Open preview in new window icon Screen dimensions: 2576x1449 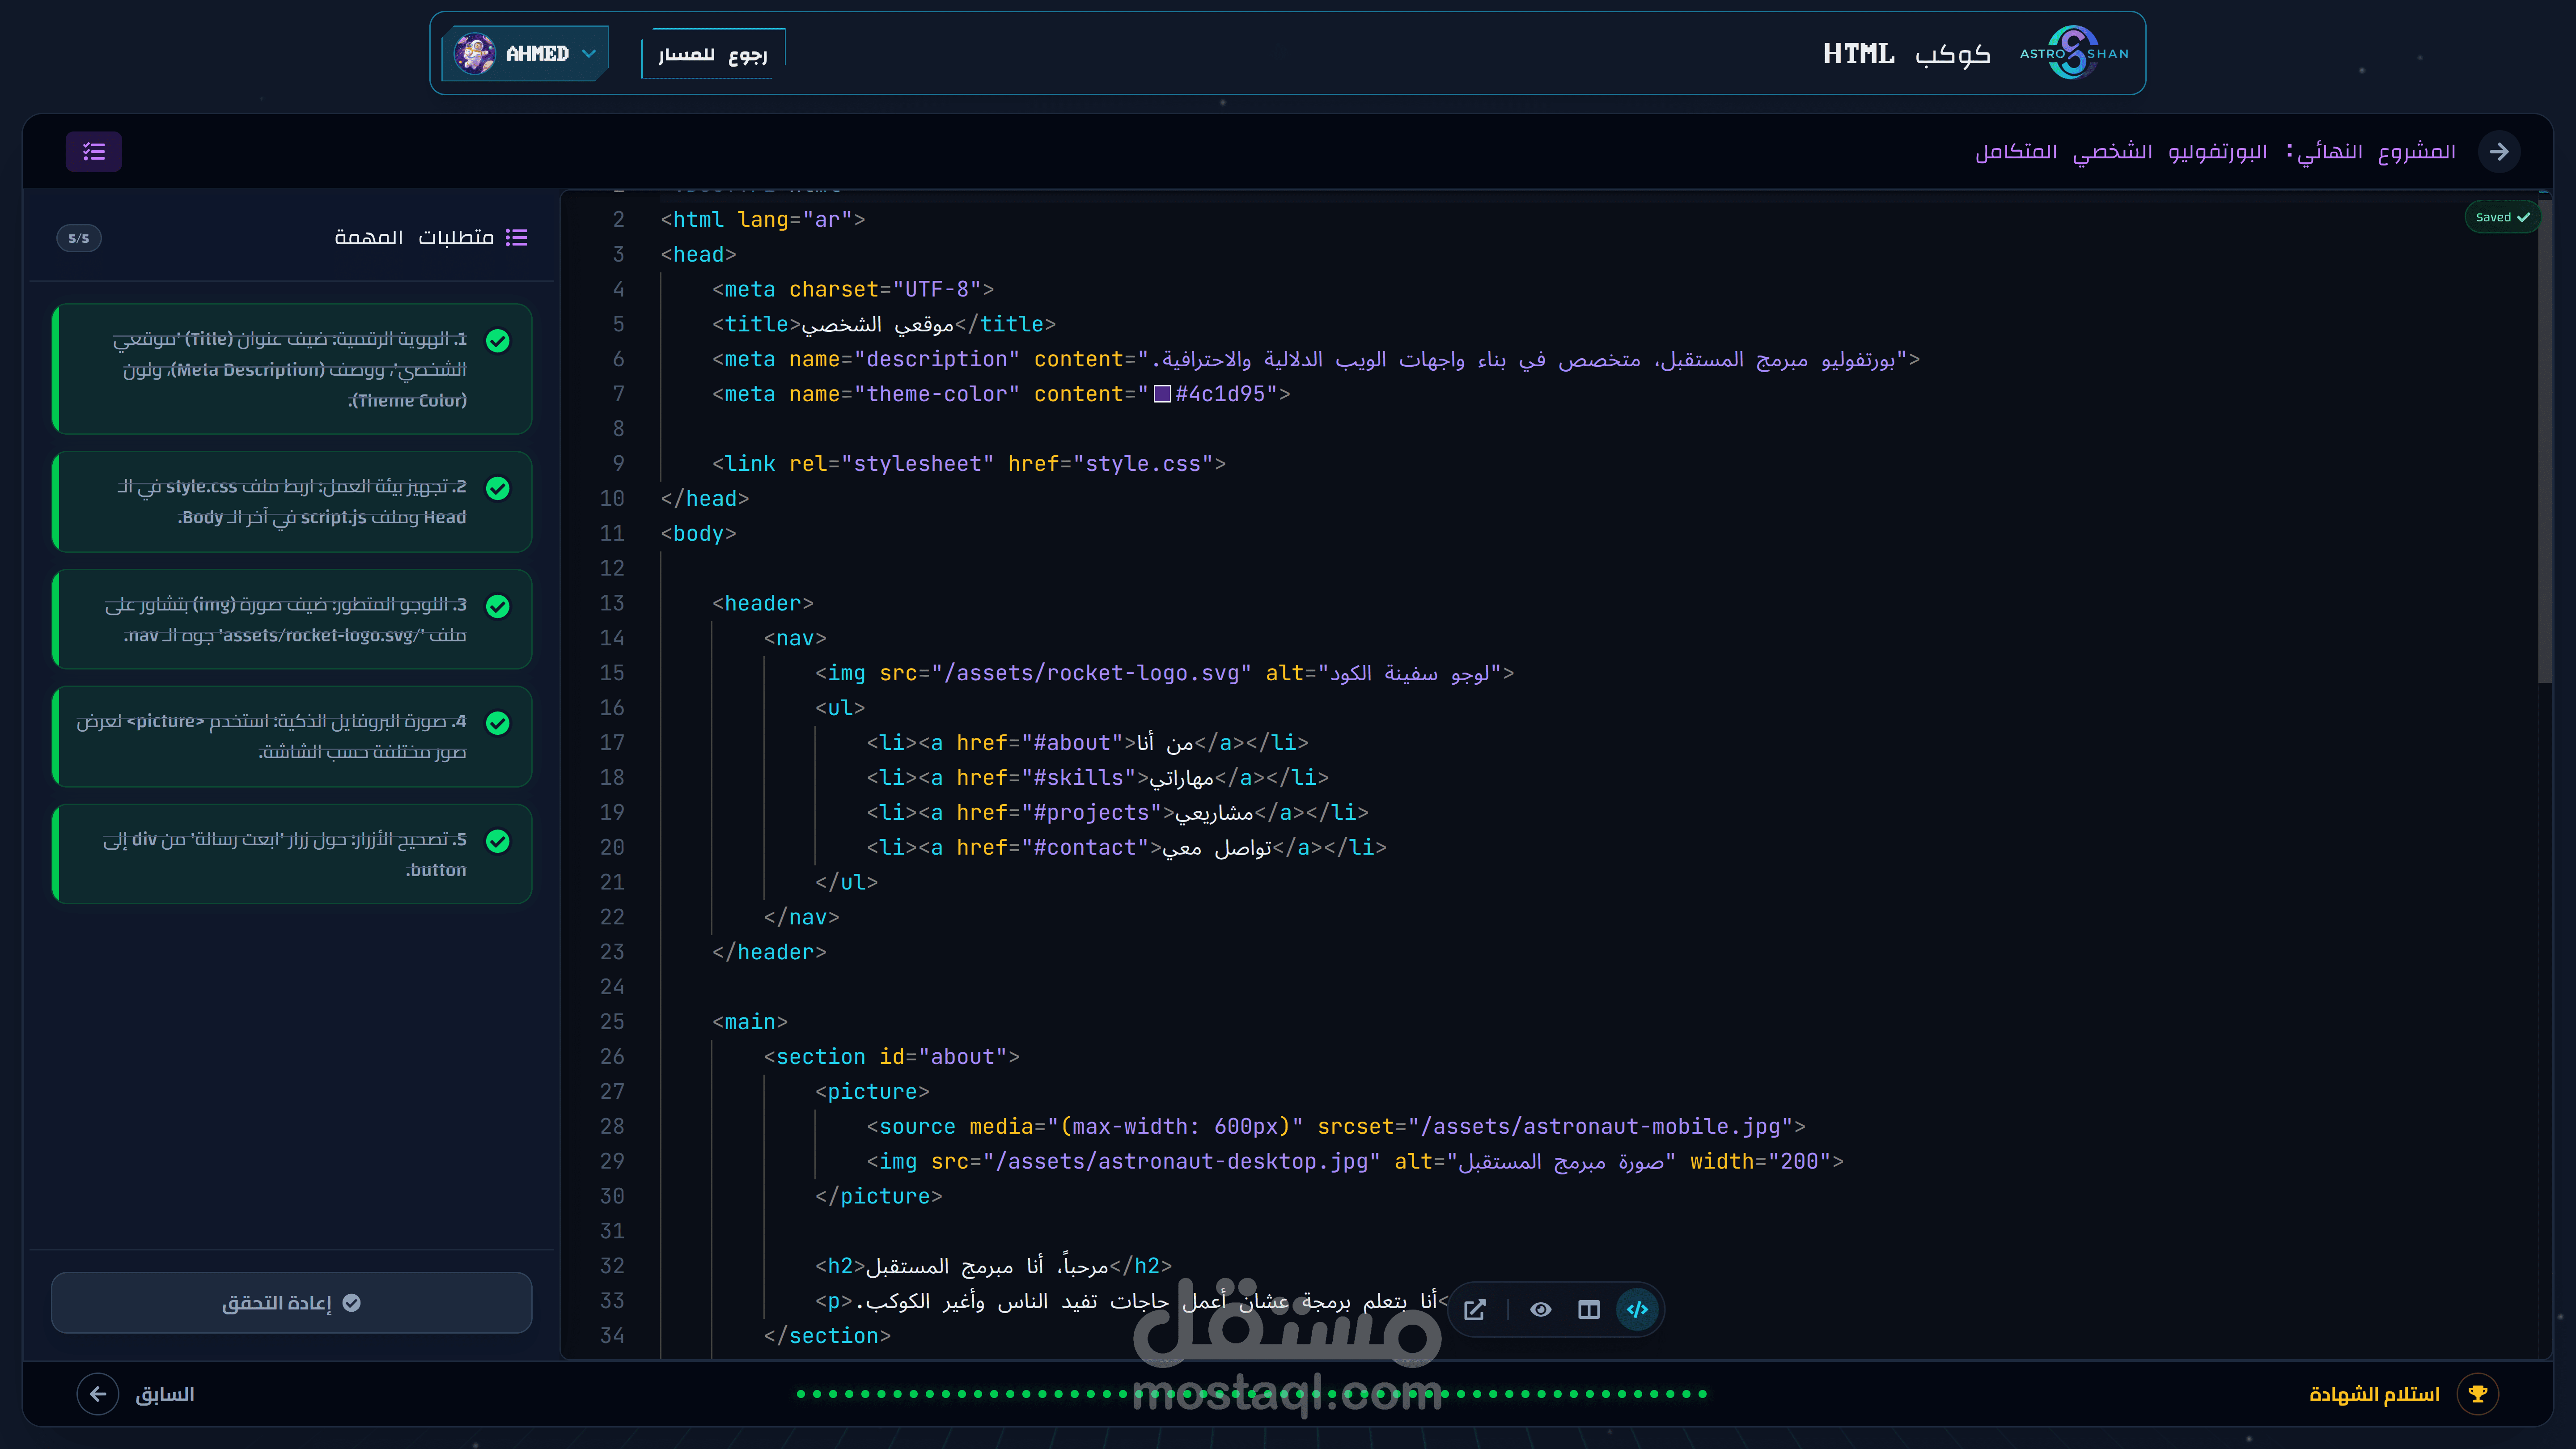click(x=1475, y=1310)
